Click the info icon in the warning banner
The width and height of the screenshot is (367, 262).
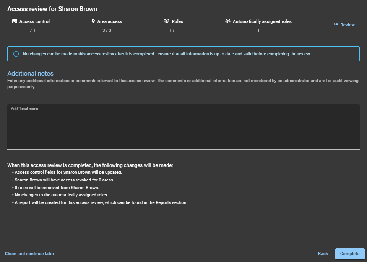click(x=16, y=54)
